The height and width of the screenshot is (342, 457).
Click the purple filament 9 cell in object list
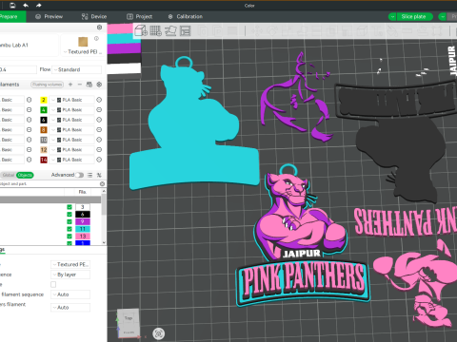click(83, 221)
